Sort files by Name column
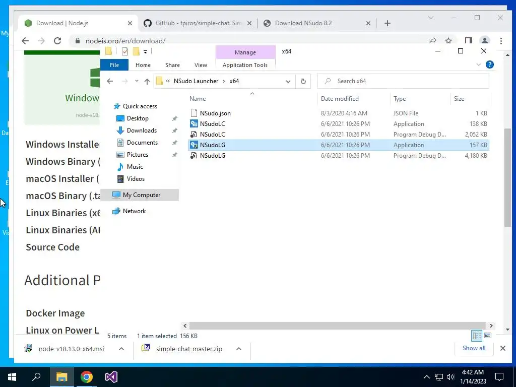The height and width of the screenshot is (387, 516). tap(198, 98)
